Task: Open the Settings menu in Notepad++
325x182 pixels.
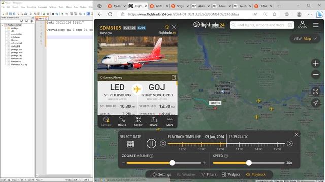Action: point(53,7)
